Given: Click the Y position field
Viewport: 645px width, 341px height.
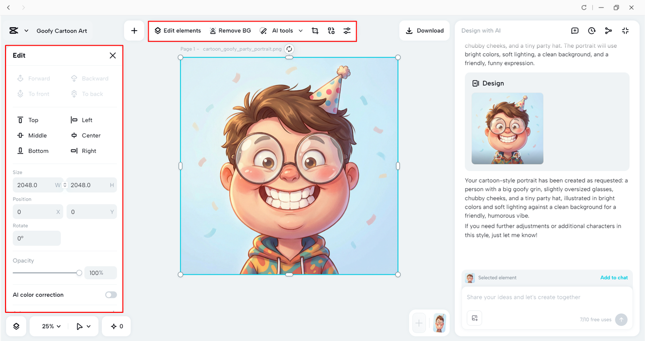Looking at the screenshot, I should [x=92, y=212].
